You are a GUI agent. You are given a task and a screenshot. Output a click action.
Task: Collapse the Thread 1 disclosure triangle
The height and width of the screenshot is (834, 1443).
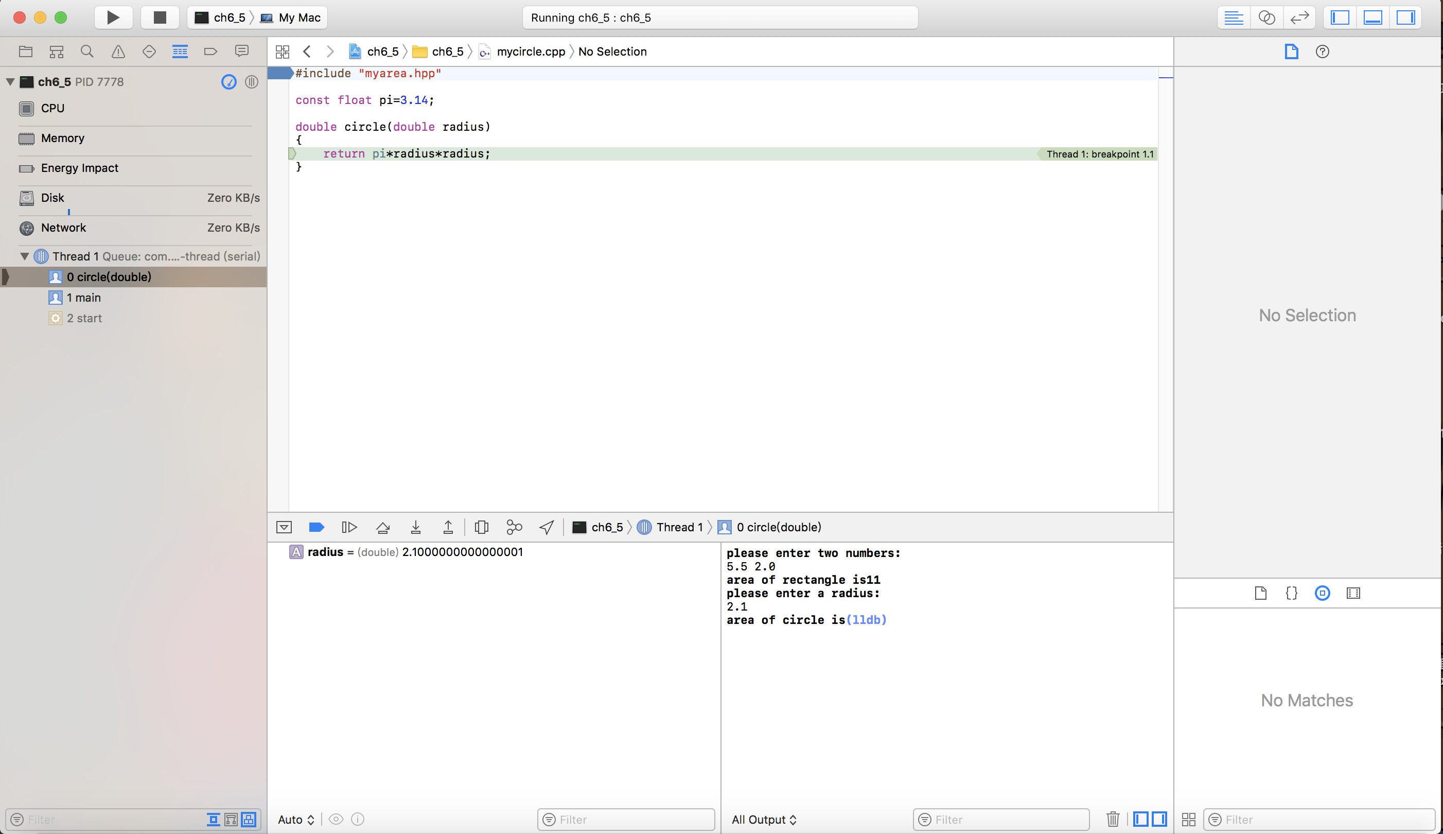click(x=25, y=256)
